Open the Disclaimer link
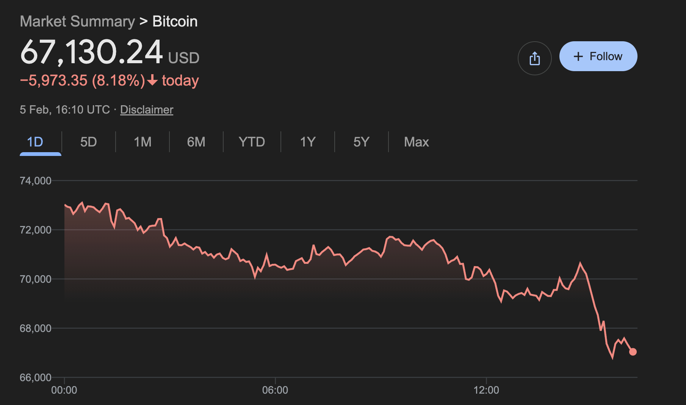686x405 pixels. 147,110
